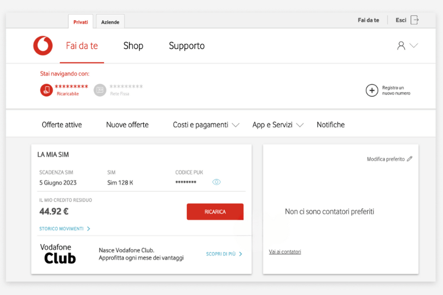Click the arrow next to Scopri di più
The height and width of the screenshot is (295, 443).
(241, 254)
